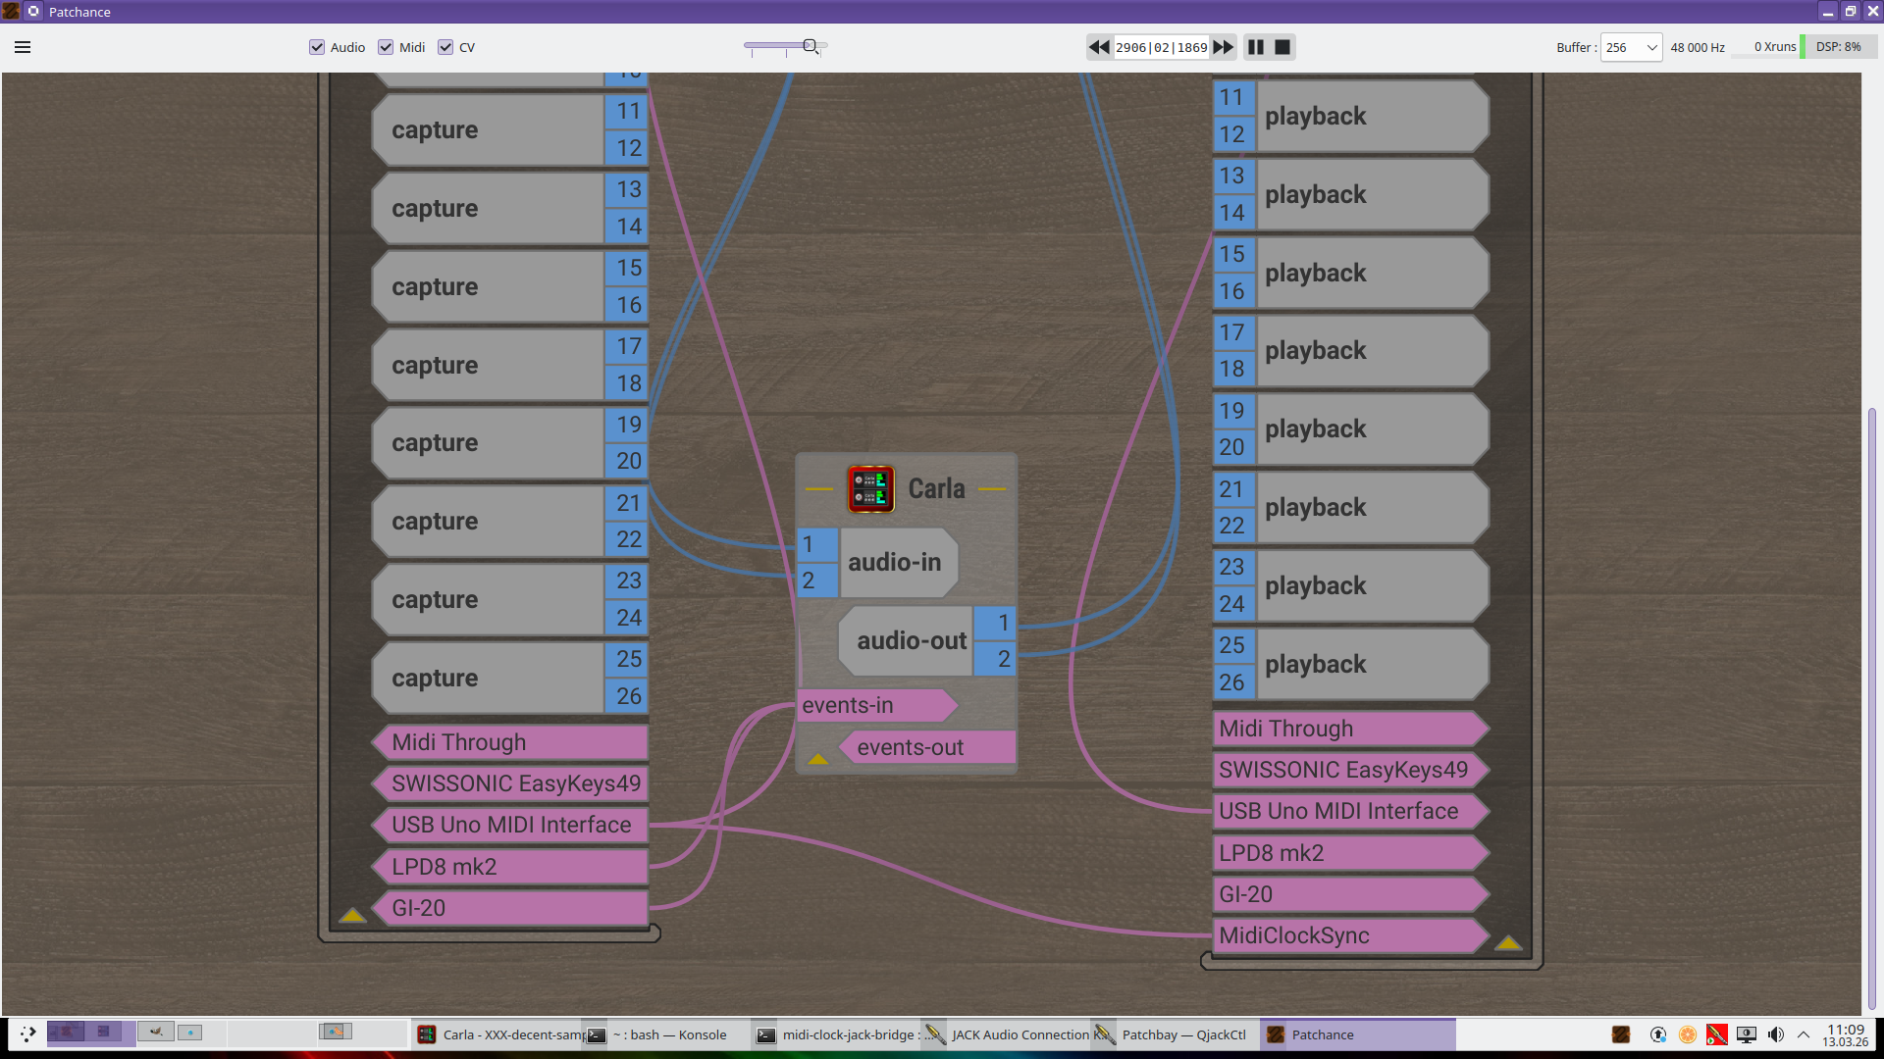Collapse Carla box using yellow triangle
The height and width of the screenshot is (1059, 1884).
pos(817,759)
